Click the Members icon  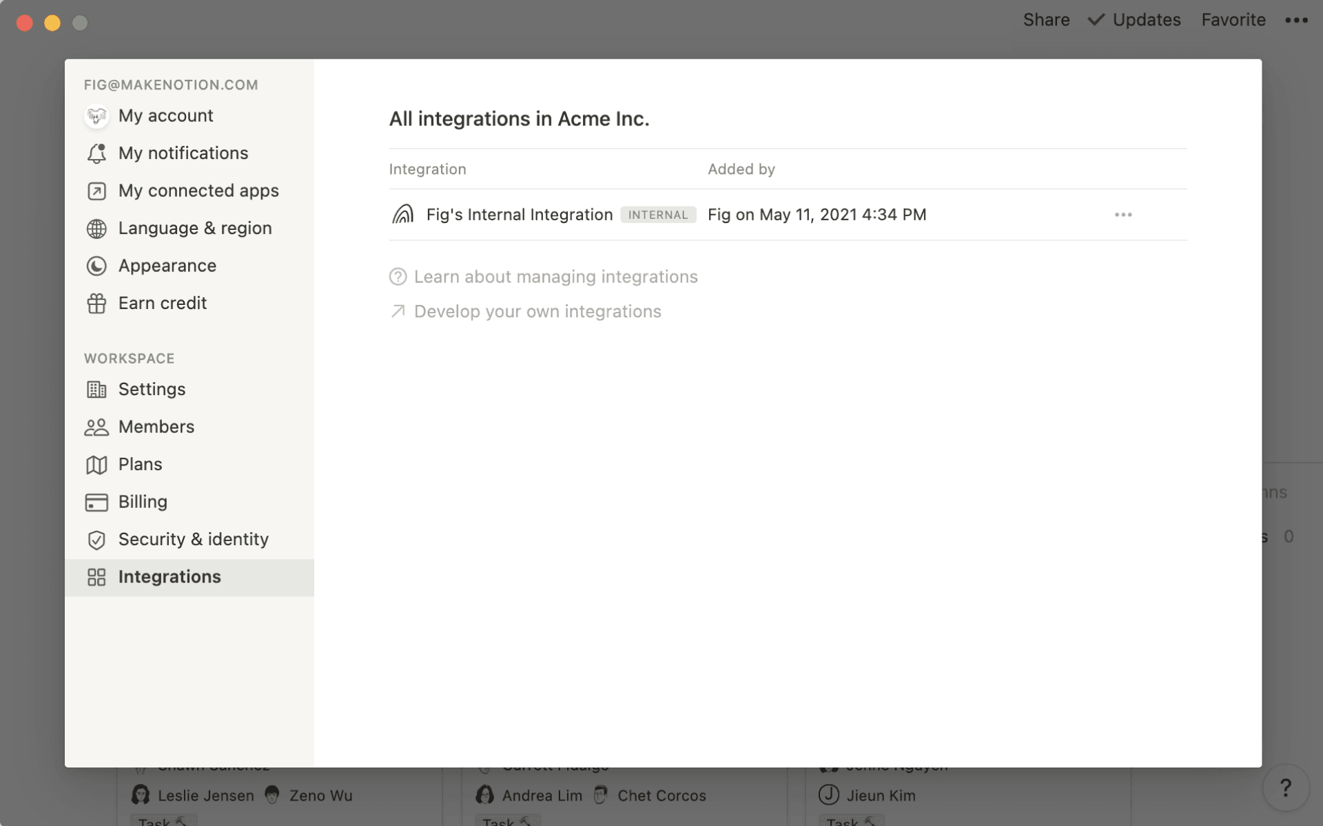pos(97,427)
